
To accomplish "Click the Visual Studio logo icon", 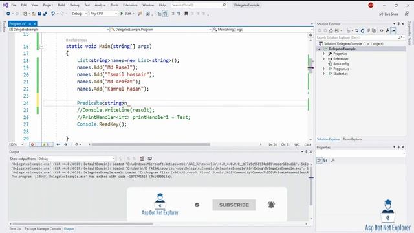I will (5, 5).
